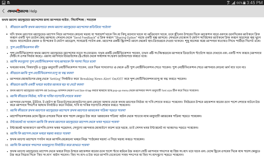The height and width of the screenshot is (165, 264).
Task: Open question 9 about commenting on news
Action: [40, 133]
